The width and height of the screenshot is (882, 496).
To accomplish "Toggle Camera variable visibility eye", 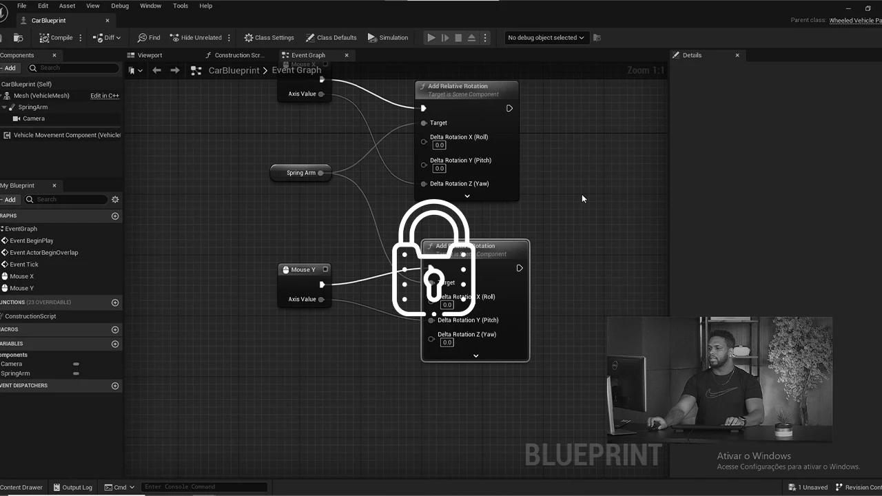I will (x=76, y=364).
